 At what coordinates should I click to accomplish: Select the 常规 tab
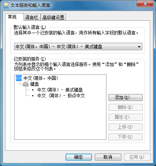pos(12,17)
